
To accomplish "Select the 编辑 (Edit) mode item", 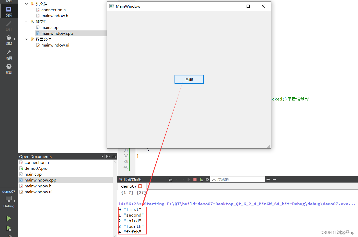I will click(x=9, y=11).
